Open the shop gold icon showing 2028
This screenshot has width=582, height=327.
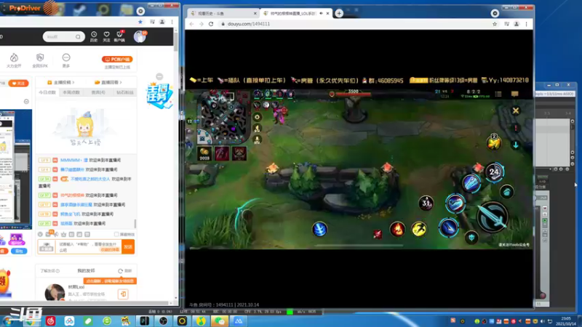click(x=204, y=153)
